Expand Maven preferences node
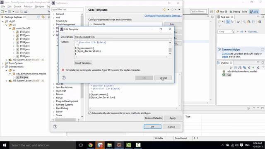The height and width of the screenshot is (149, 265). (x=54, y=94)
